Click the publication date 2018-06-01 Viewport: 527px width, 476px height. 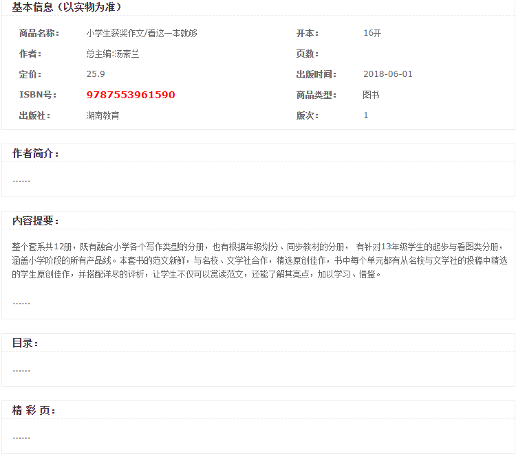tap(387, 74)
